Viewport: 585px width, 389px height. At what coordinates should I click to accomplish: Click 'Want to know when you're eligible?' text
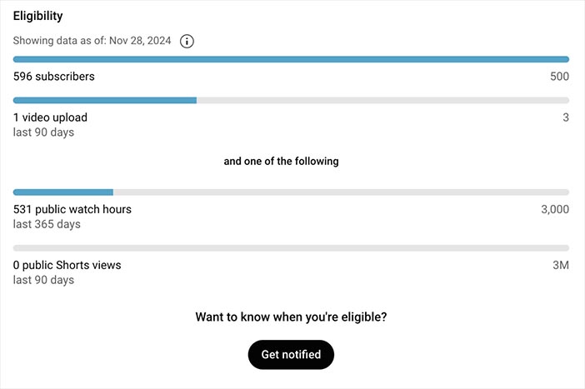(291, 317)
